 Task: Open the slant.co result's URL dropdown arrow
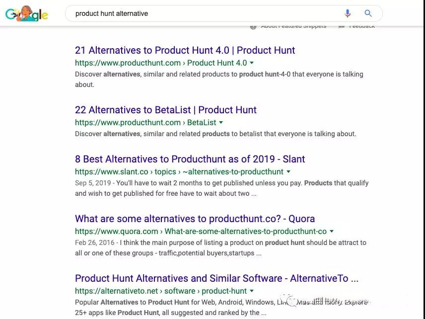pos(288,172)
